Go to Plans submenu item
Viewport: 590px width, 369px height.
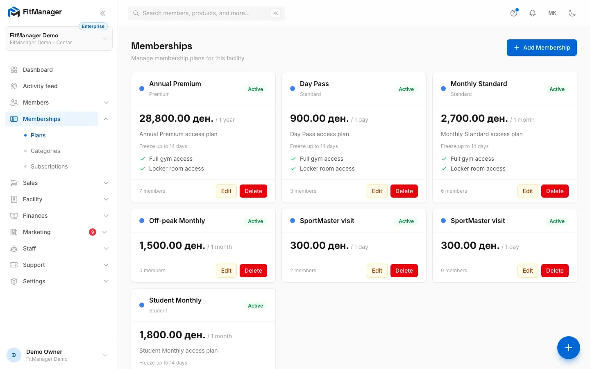(38, 135)
